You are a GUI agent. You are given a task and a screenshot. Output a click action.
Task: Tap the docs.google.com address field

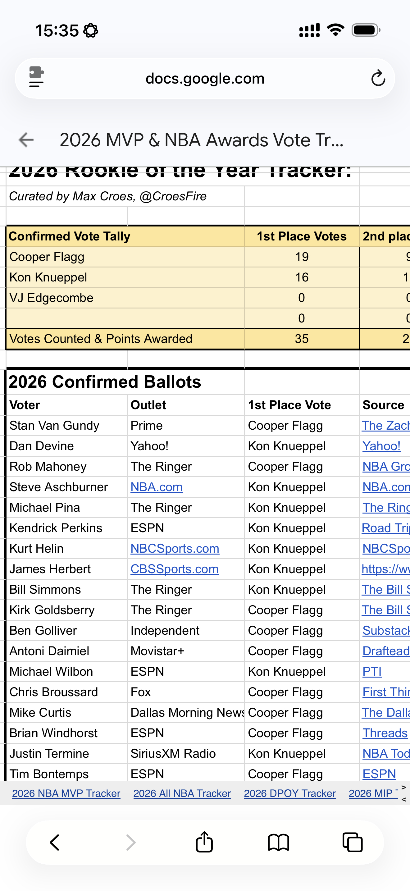(205, 79)
